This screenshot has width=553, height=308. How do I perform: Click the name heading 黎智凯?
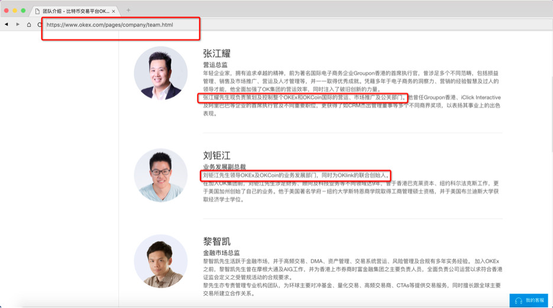coord(216,241)
